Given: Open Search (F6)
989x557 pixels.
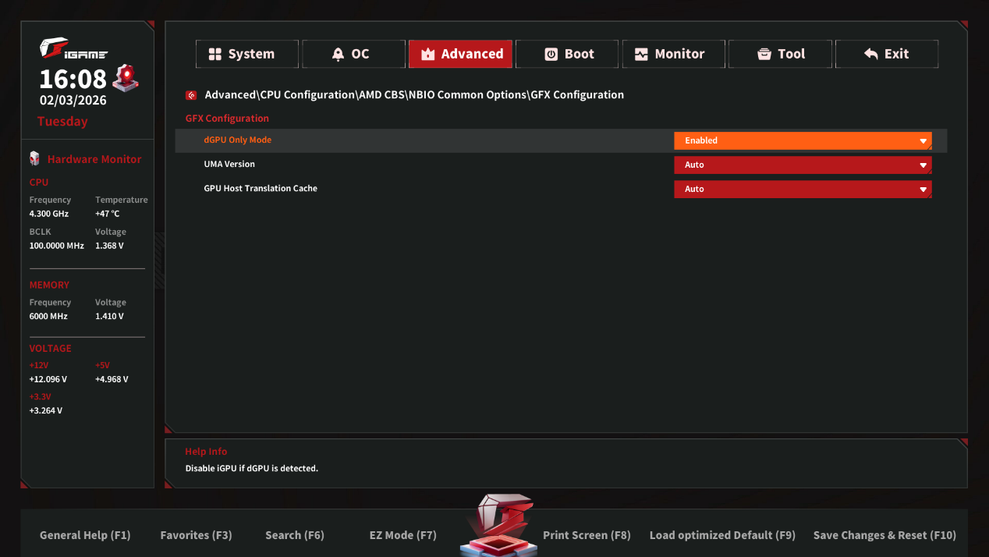Looking at the screenshot, I should point(294,535).
